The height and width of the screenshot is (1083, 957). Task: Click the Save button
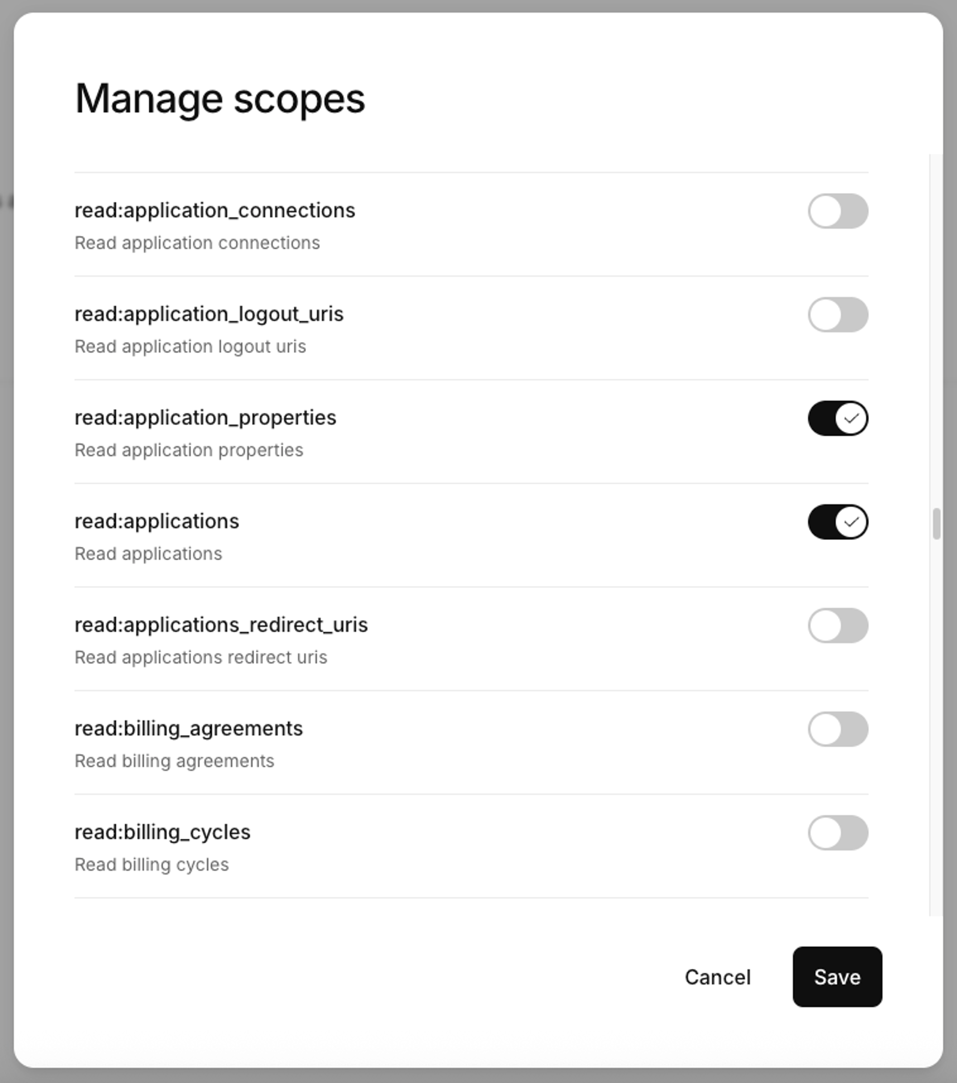[x=837, y=978]
